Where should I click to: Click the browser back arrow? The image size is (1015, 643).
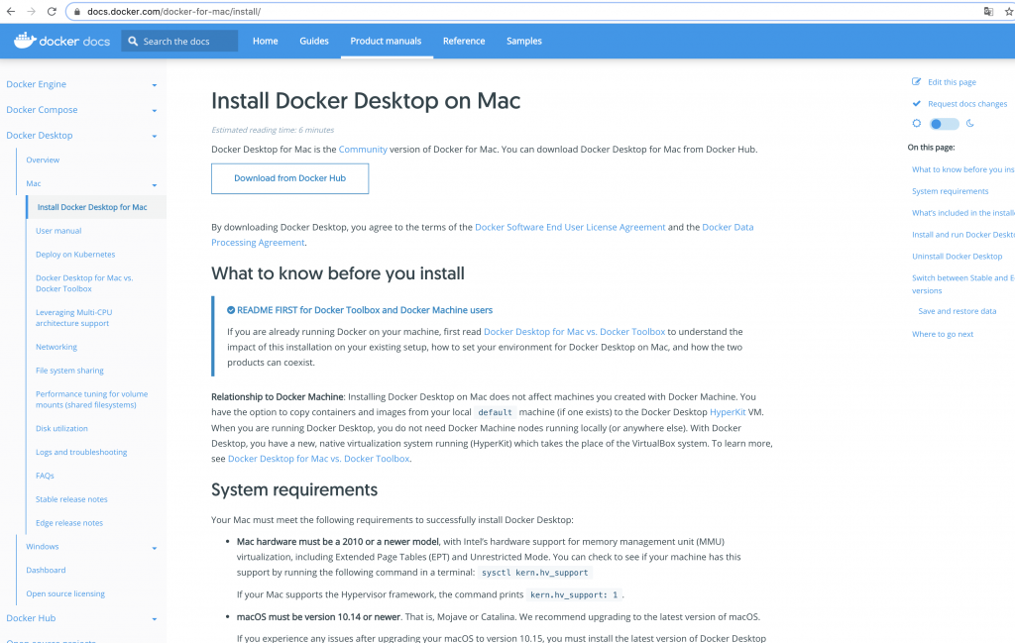pos(11,12)
